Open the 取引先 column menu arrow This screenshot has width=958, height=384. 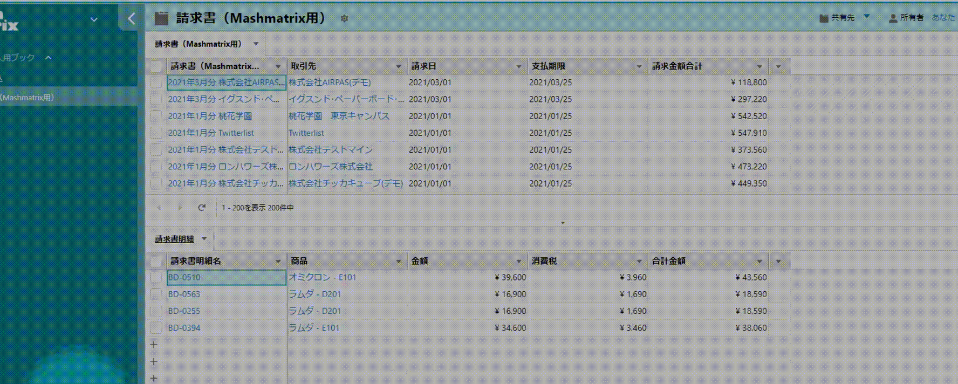click(399, 66)
